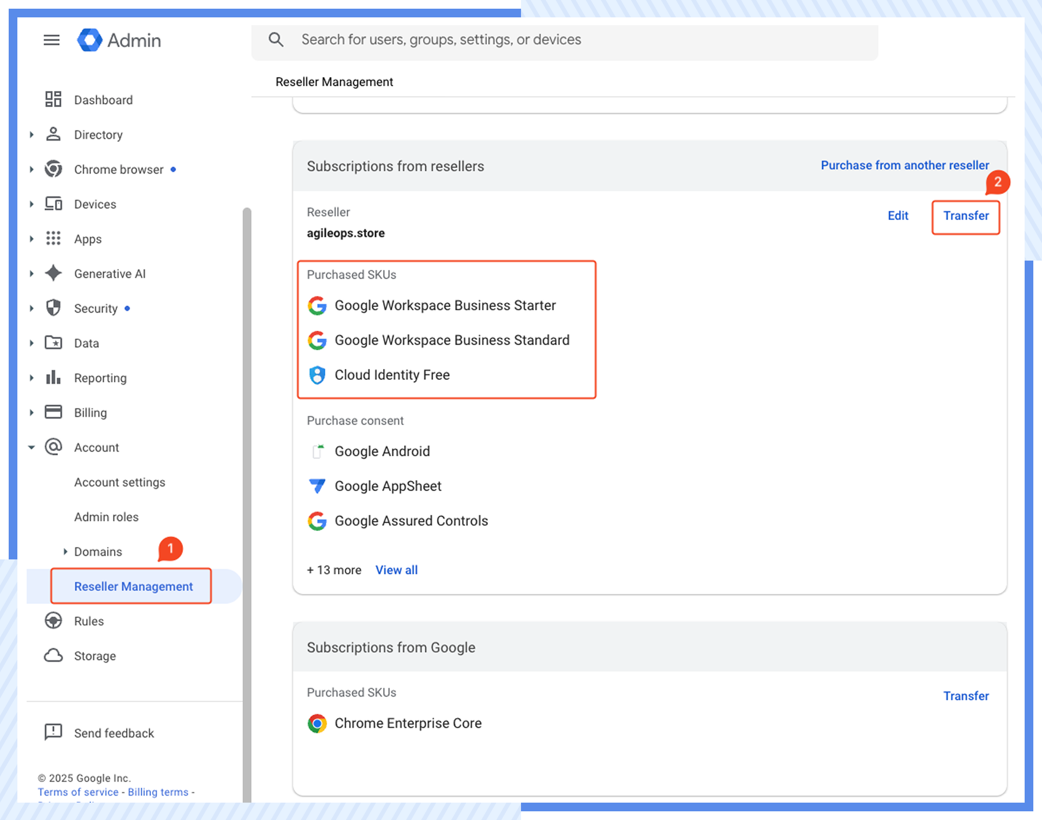Select the Reporting bar chart icon
This screenshot has width=1042, height=820.
tap(53, 378)
